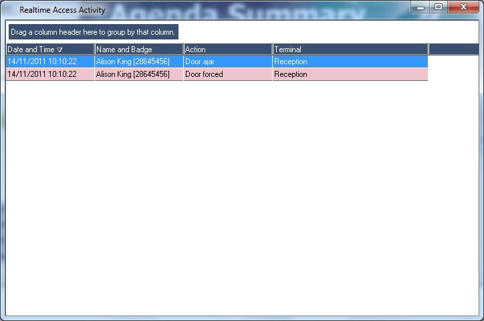Screen dimensions: 484x321
Task: Click the empty white area below the rows
Action: [241, 201]
